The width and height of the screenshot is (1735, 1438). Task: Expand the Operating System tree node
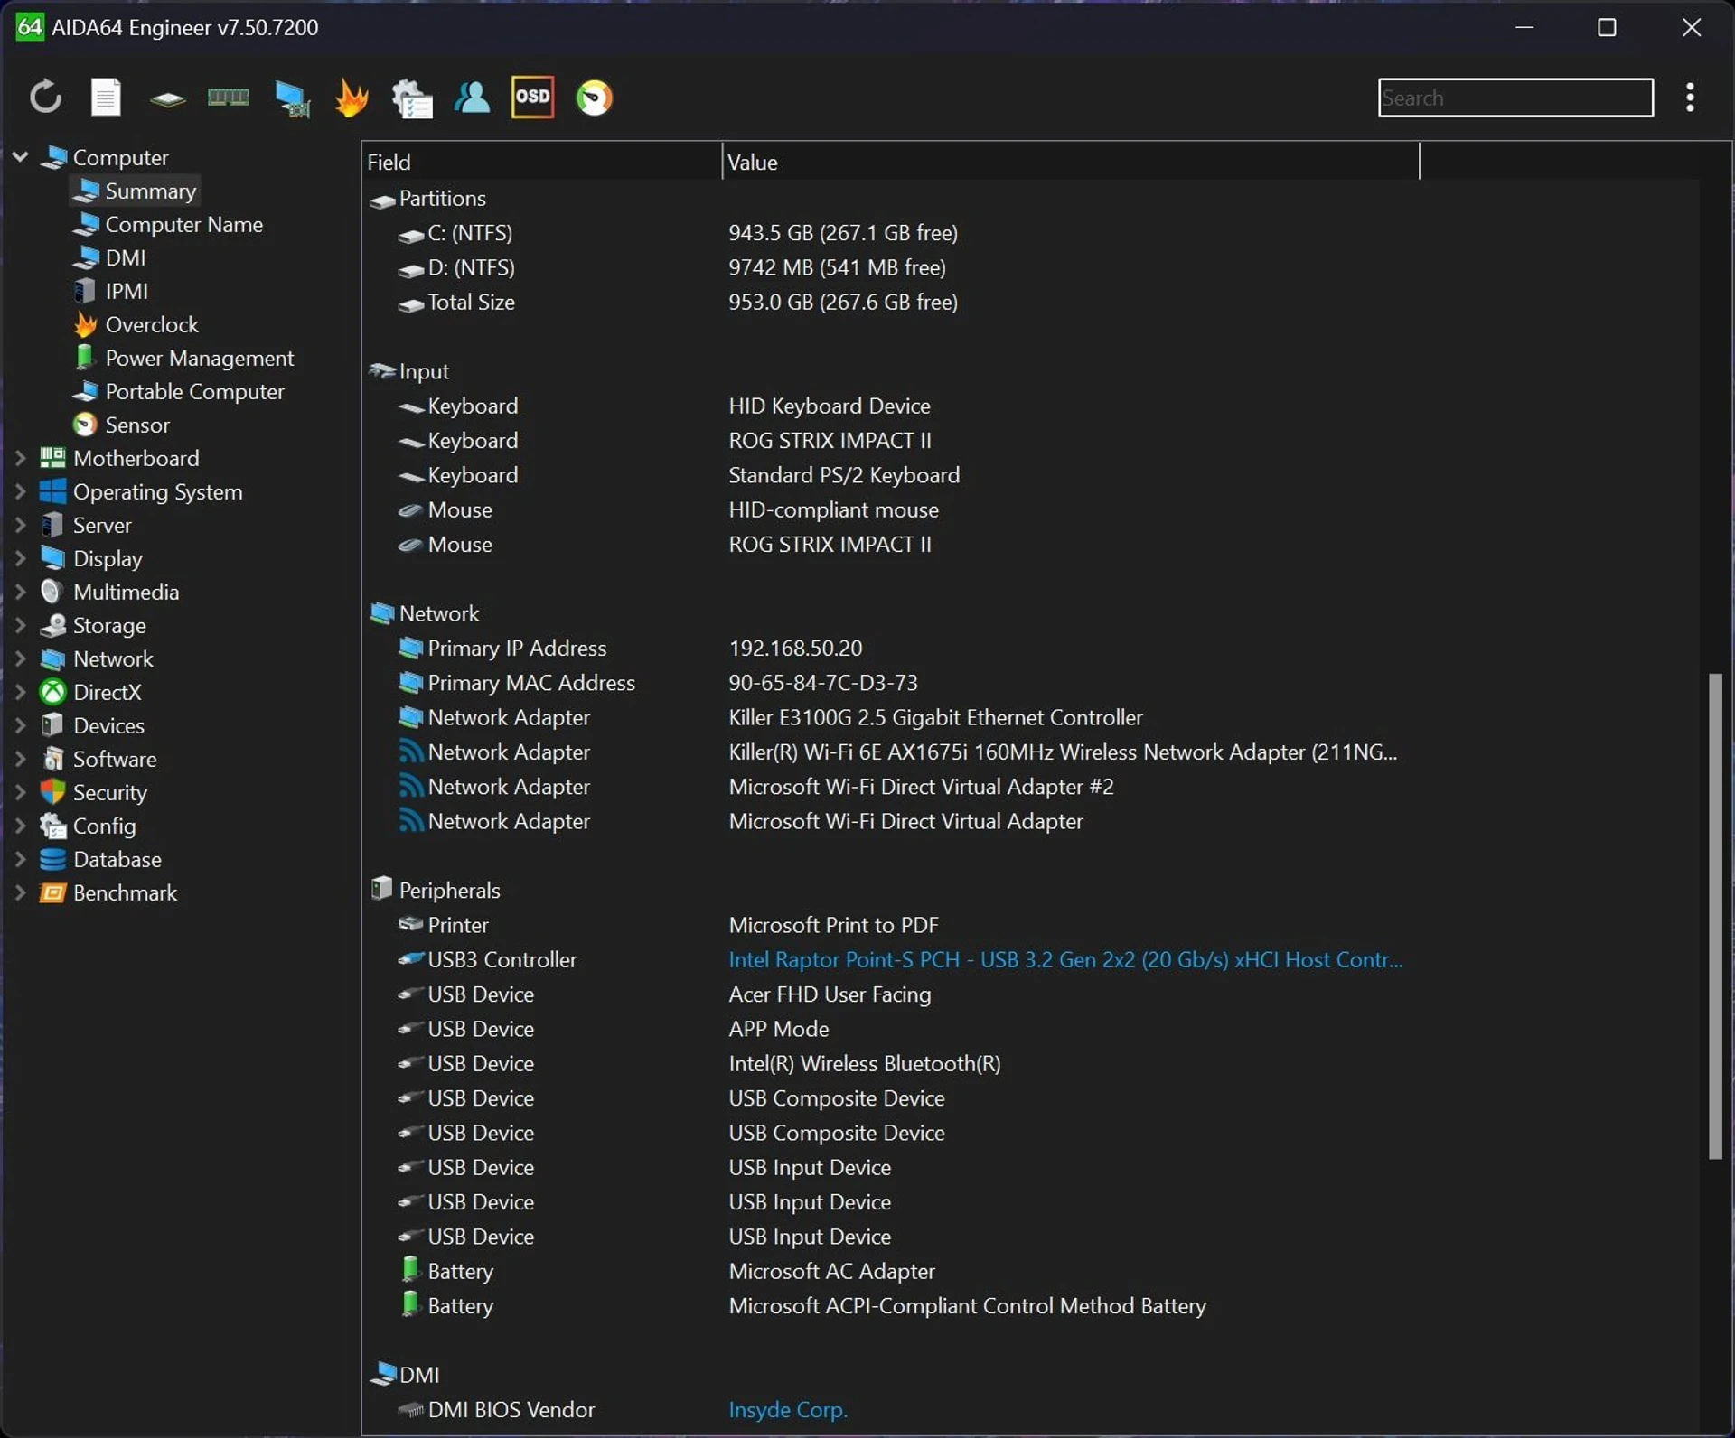20,491
